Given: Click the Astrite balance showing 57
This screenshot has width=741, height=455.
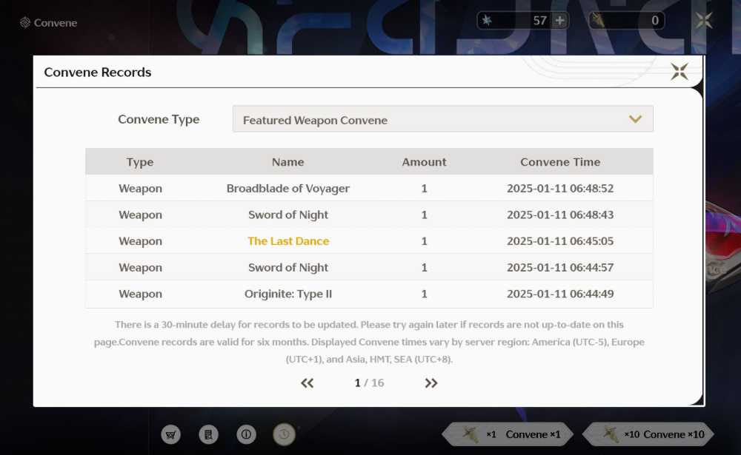Looking at the screenshot, I should tap(539, 20).
